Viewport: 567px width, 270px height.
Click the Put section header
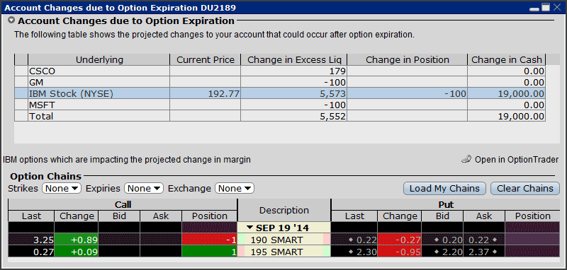click(446, 205)
